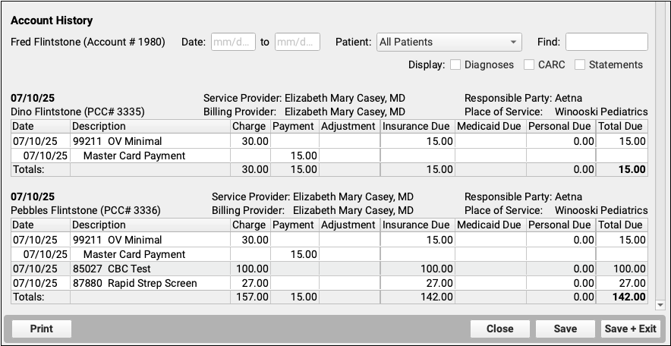671x346 pixels.
Task: Click the Total Due header in Pebbles' table
Action: coord(622,225)
